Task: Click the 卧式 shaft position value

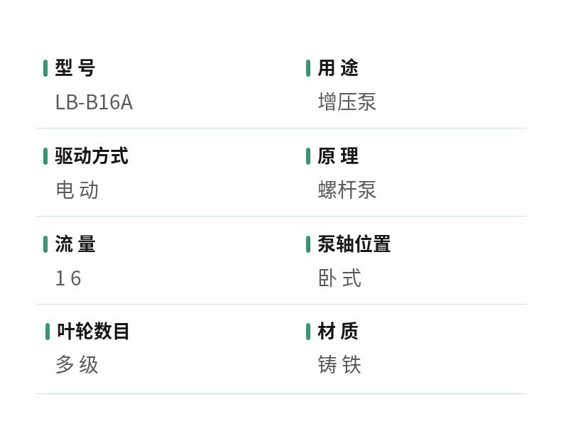Action: [339, 278]
